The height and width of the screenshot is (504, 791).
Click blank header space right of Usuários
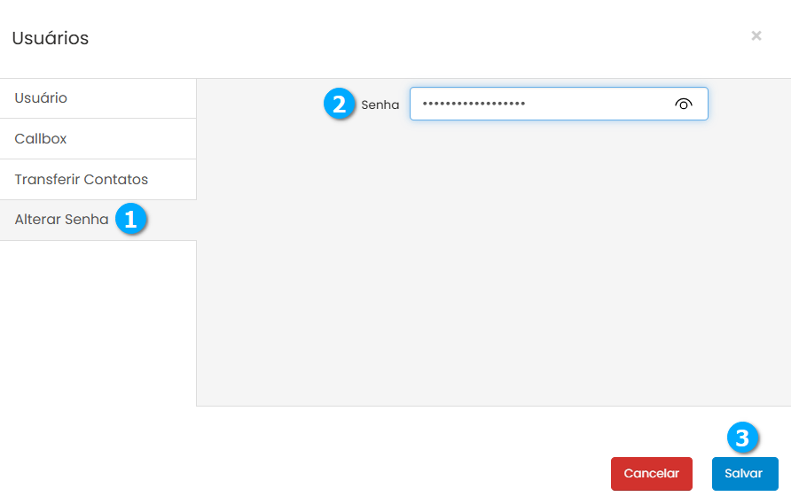(x=399, y=38)
